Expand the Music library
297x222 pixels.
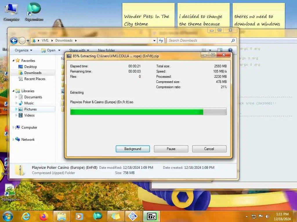pos(16,103)
